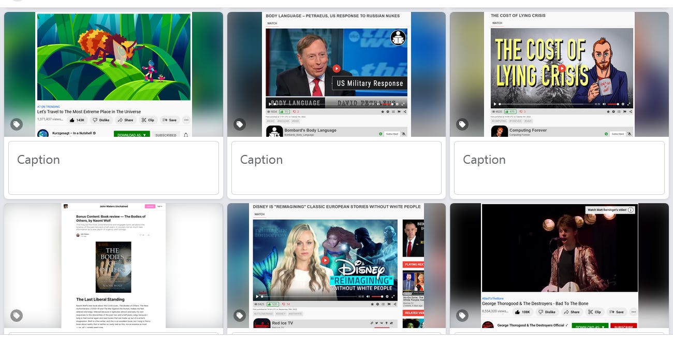Open the Disney Reimagining Red Ice TV thumbnail
The image size is (673, 341).
(x=336, y=266)
